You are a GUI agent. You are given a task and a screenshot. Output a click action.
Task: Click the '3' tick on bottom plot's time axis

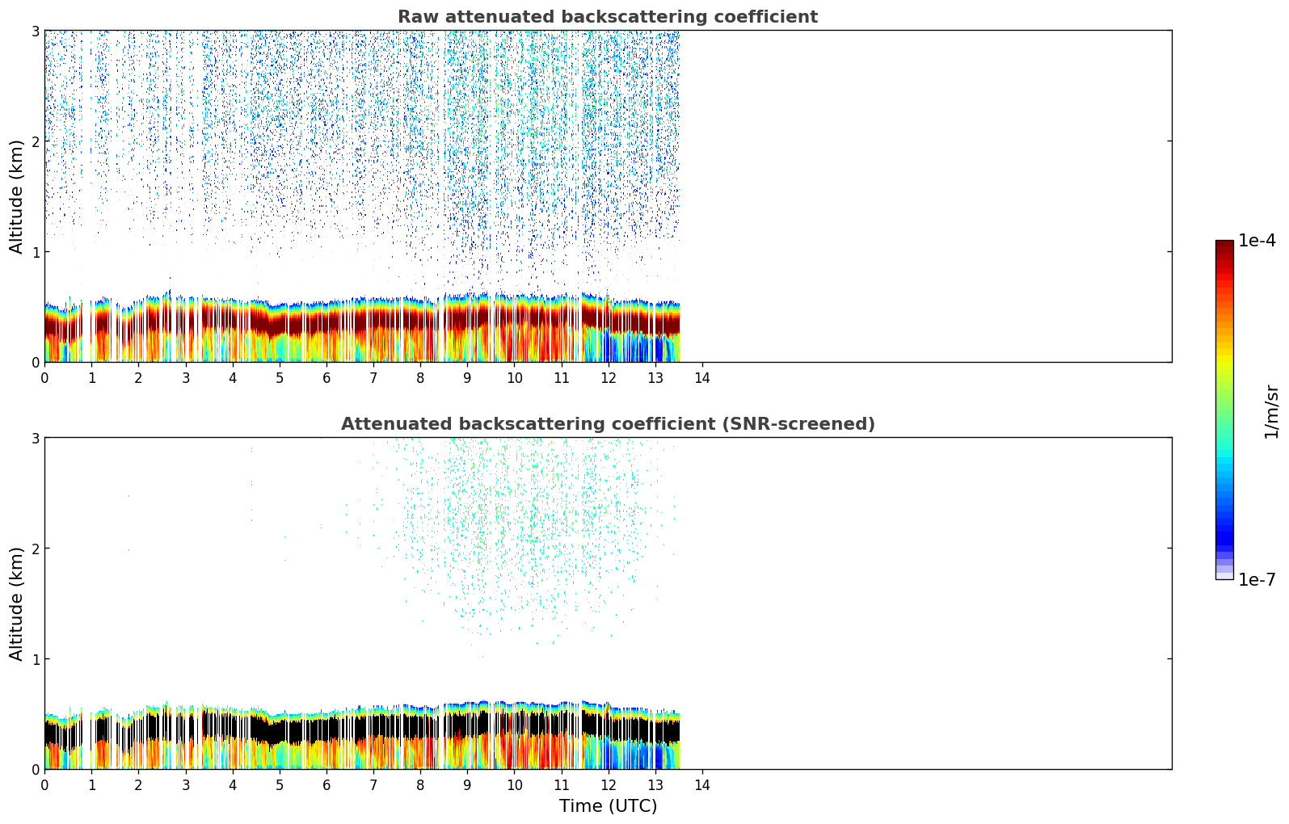pos(185,785)
